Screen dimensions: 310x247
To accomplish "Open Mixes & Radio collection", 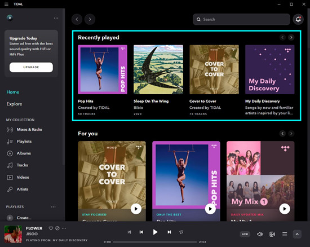I will click(x=29, y=130).
